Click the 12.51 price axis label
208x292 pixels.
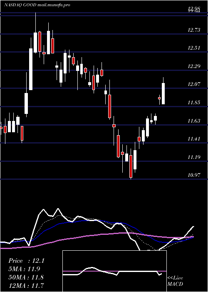(x=194, y=48)
